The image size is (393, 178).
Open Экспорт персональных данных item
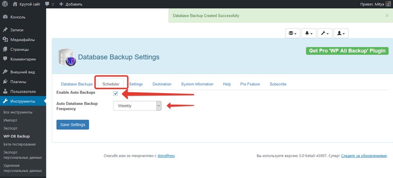[x=23, y=155]
